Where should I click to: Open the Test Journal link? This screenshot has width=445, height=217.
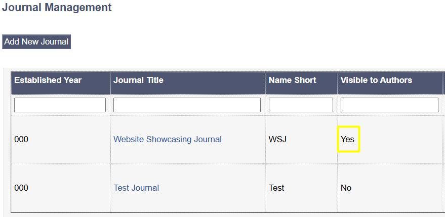pos(136,188)
